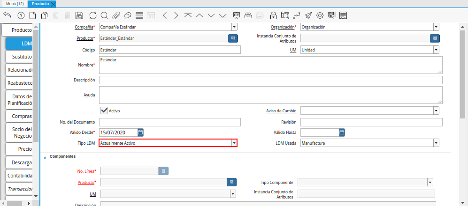Image resolution: width=468 pixels, height=206 pixels.
Task: Select the Sustituto side tab
Action: 19,57
